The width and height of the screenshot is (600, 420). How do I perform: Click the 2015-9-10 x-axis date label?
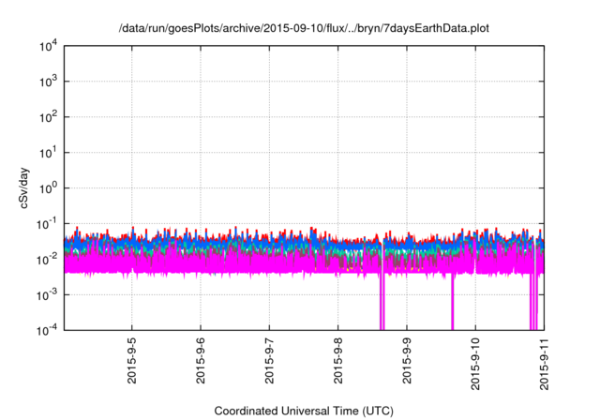click(x=475, y=364)
